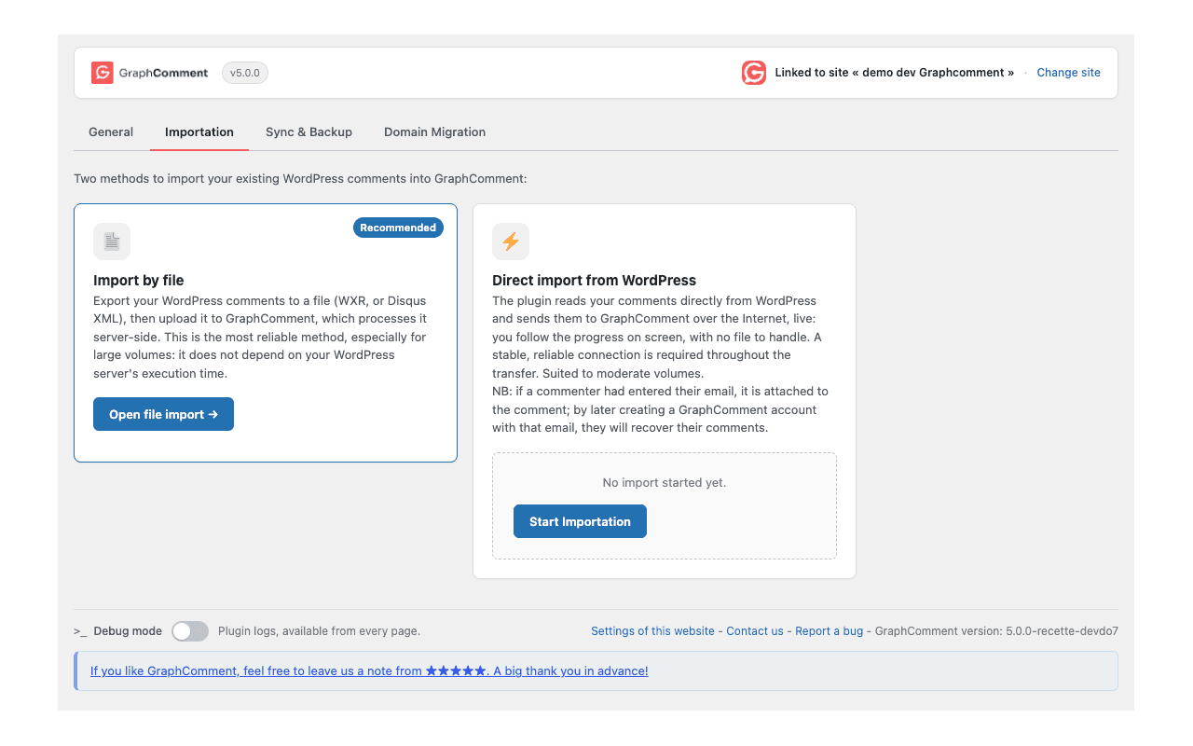Click the lightning bolt icon on Direct import card
Image resolution: width=1193 pixels, height=746 pixels.
tap(511, 242)
